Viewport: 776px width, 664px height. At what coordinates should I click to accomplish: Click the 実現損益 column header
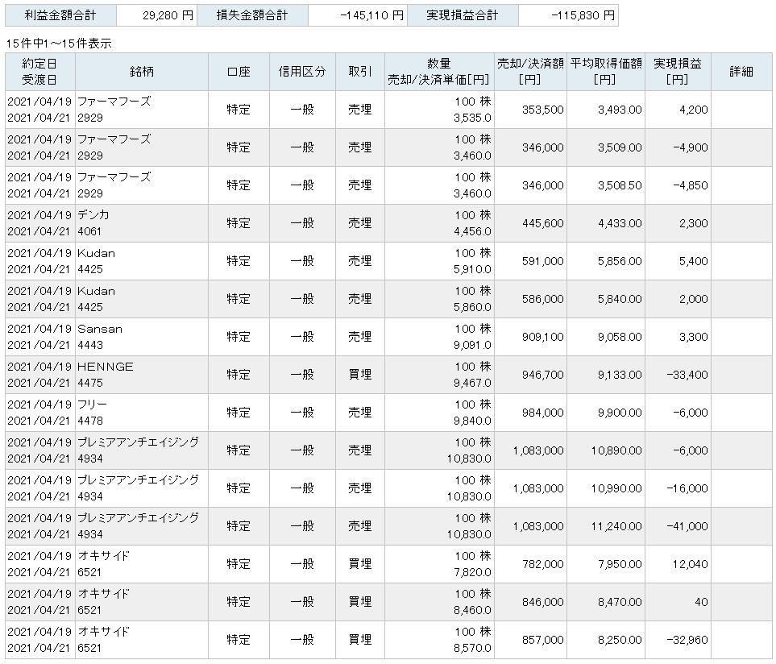[678, 72]
